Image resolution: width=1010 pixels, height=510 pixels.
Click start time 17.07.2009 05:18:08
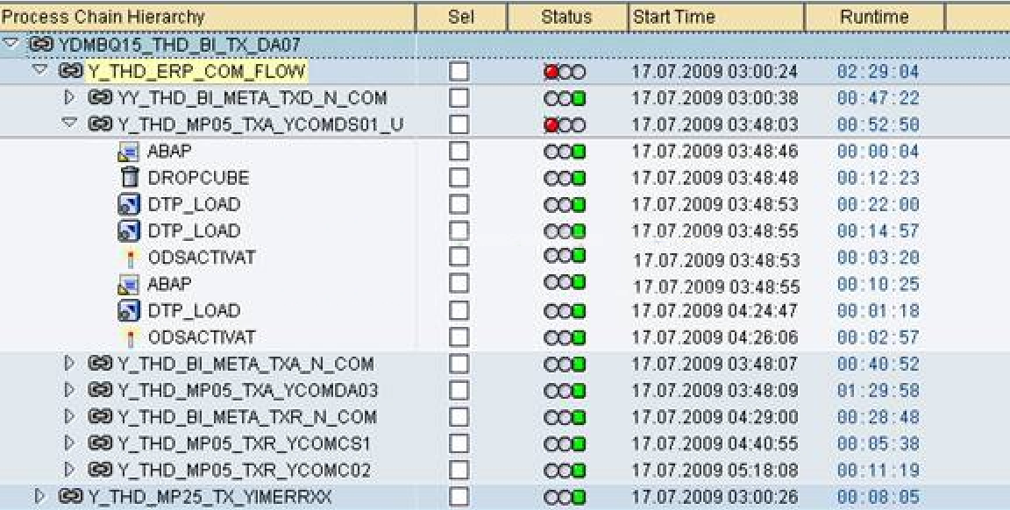point(715,470)
